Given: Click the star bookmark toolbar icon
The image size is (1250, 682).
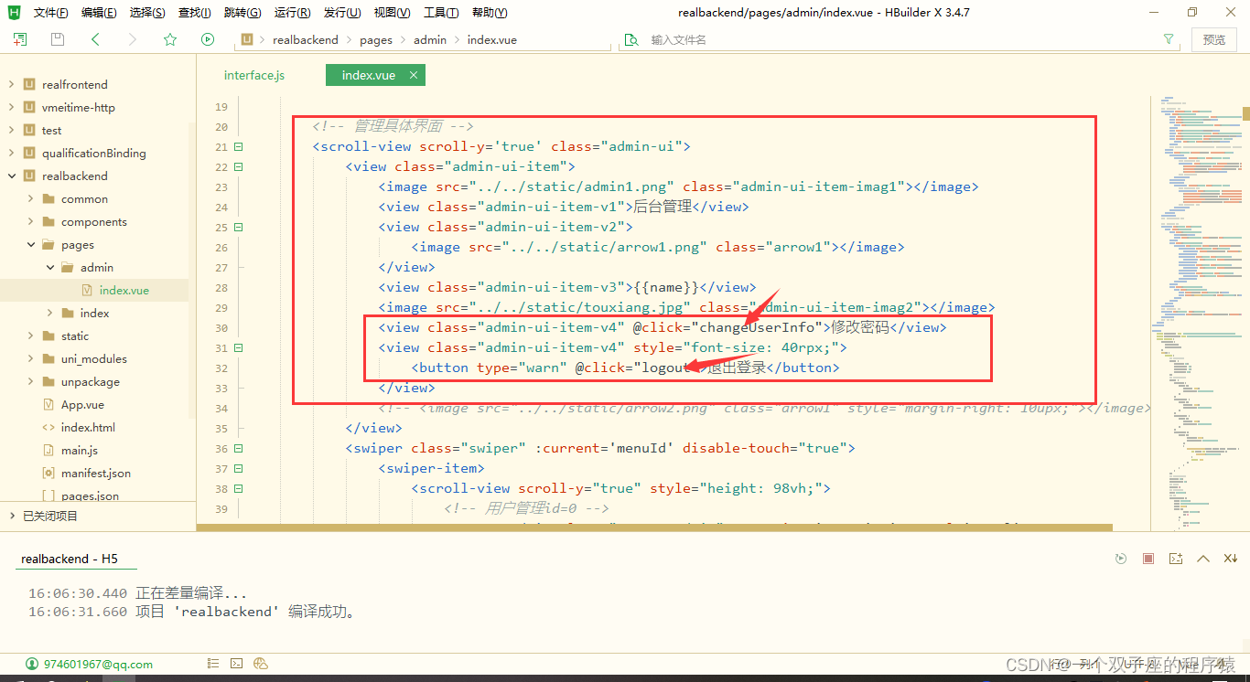Looking at the screenshot, I should point(170,39).
